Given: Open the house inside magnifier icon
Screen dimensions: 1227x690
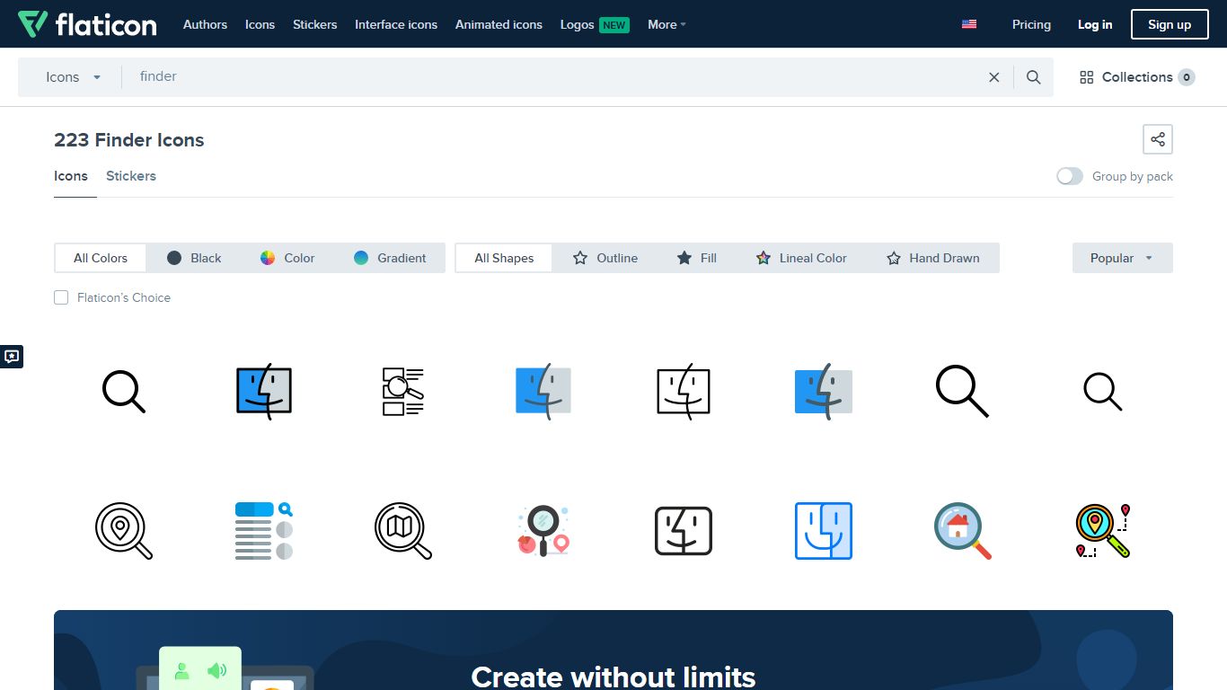Looking at the screenshot, I should pos(963,531).
